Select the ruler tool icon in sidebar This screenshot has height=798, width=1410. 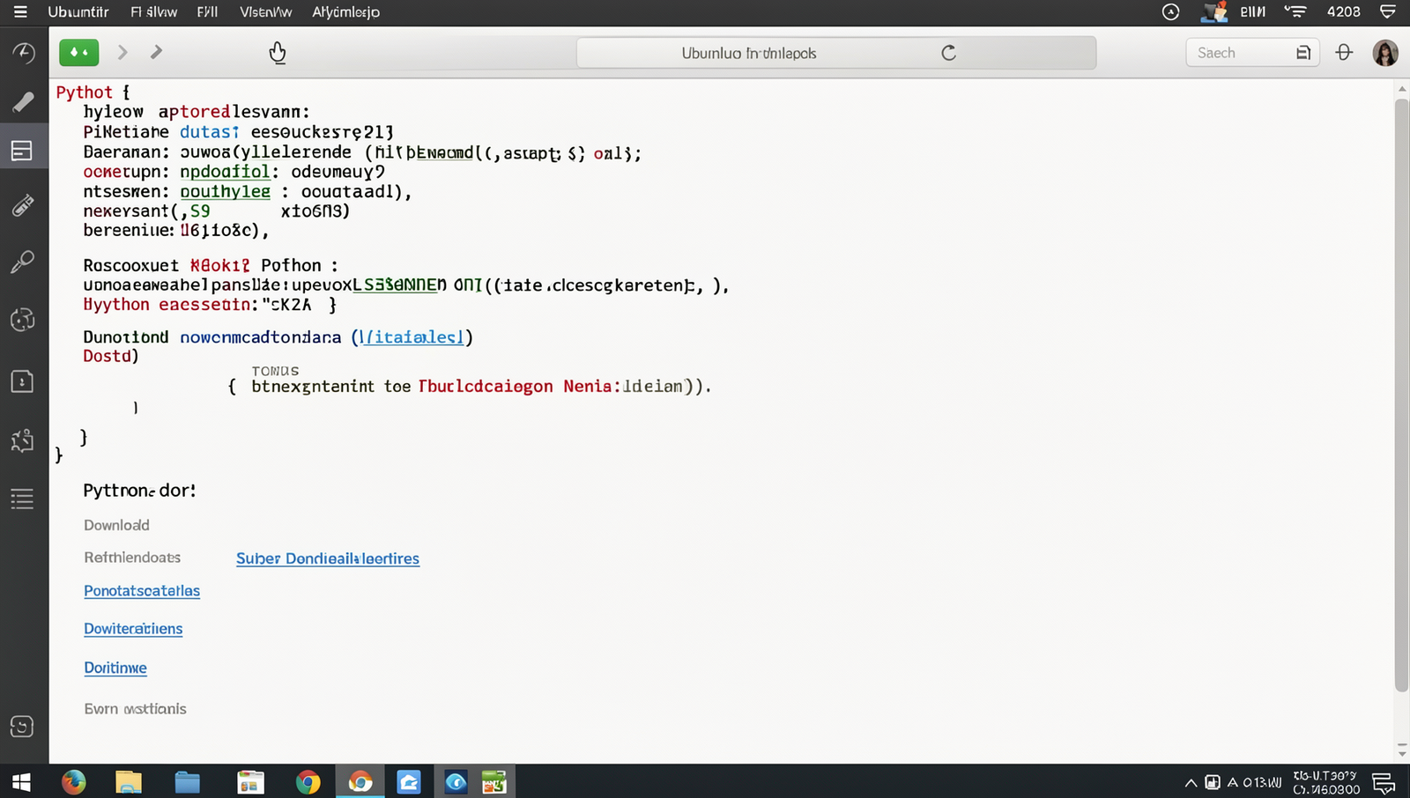[x=23, y=205]
